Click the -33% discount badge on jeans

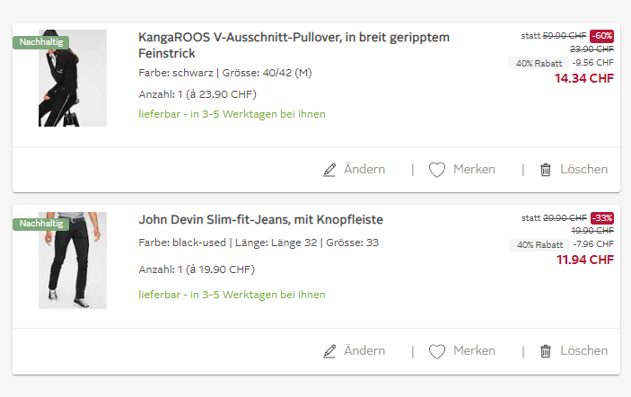(602, 218)
